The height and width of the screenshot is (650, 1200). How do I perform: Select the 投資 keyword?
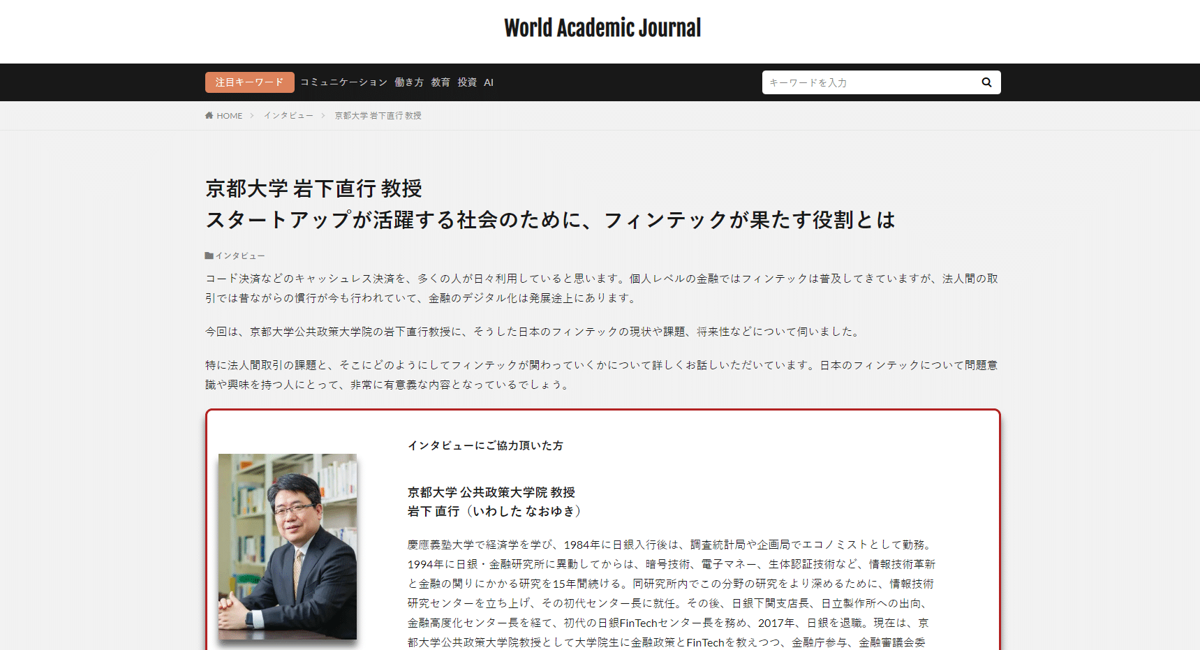pyautogui.click(x=467, y=82)
